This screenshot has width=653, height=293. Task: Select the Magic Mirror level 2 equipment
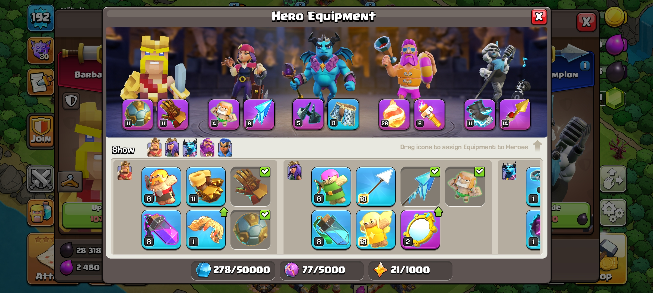pos(420,230)
